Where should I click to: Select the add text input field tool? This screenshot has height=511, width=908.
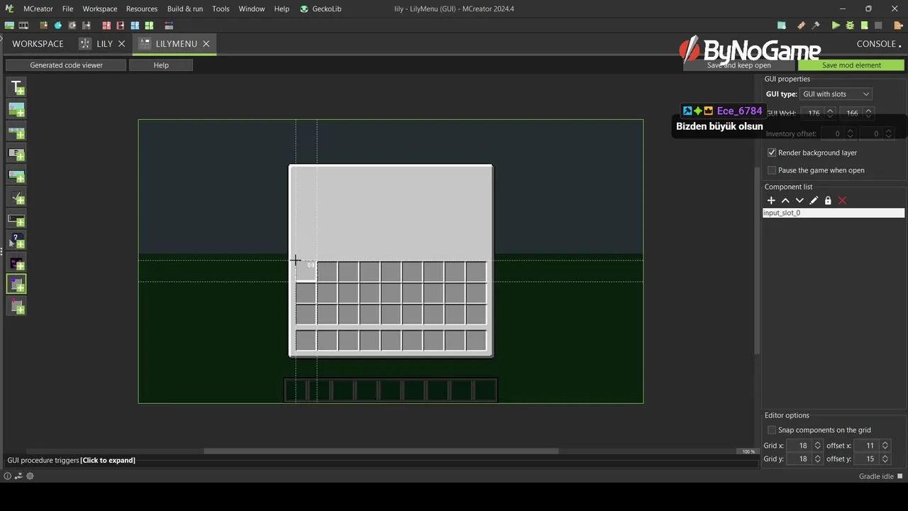click(16, 219)
